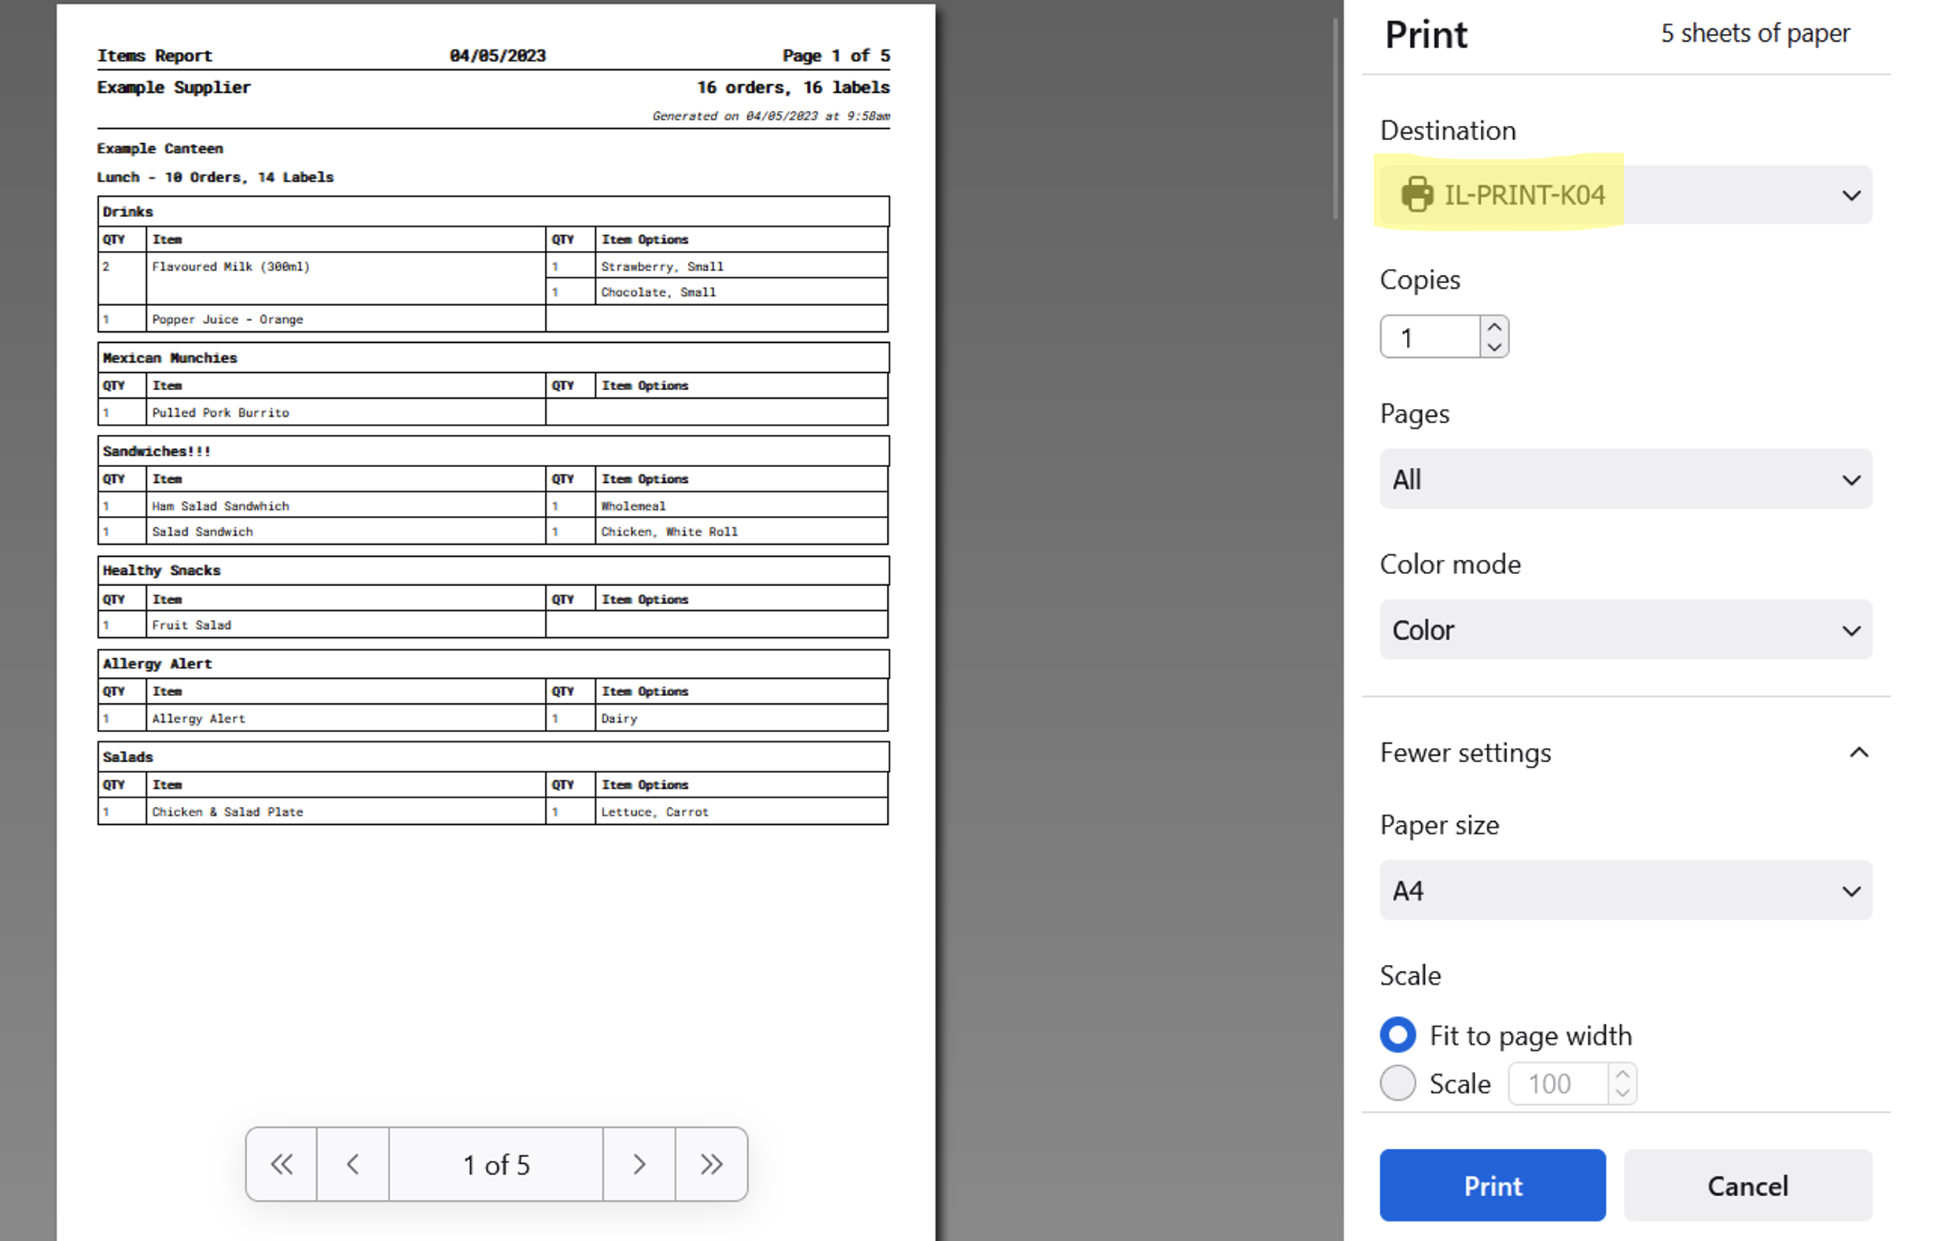
Task: Click the 1 of 5 page indicator
Action: point(495,1164)
